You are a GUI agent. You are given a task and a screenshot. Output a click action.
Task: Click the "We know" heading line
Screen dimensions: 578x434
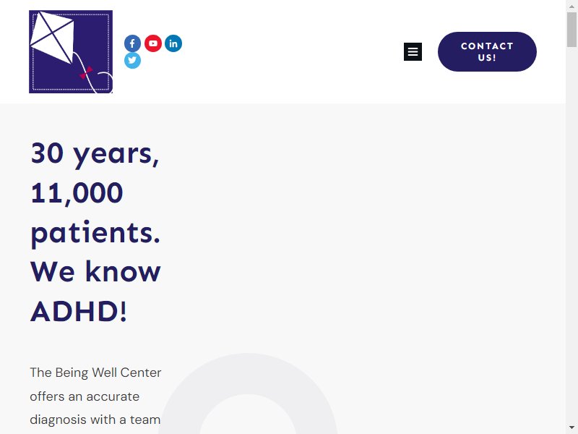coord(95,272)
